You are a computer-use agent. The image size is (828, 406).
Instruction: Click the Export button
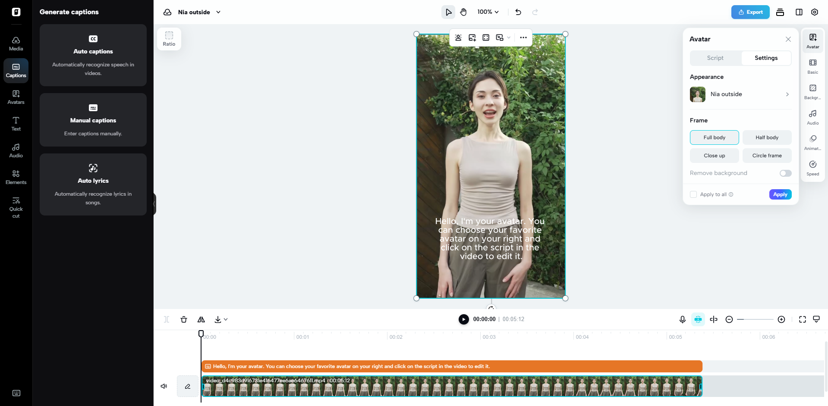pyautogui.click(x=750, y=12)
